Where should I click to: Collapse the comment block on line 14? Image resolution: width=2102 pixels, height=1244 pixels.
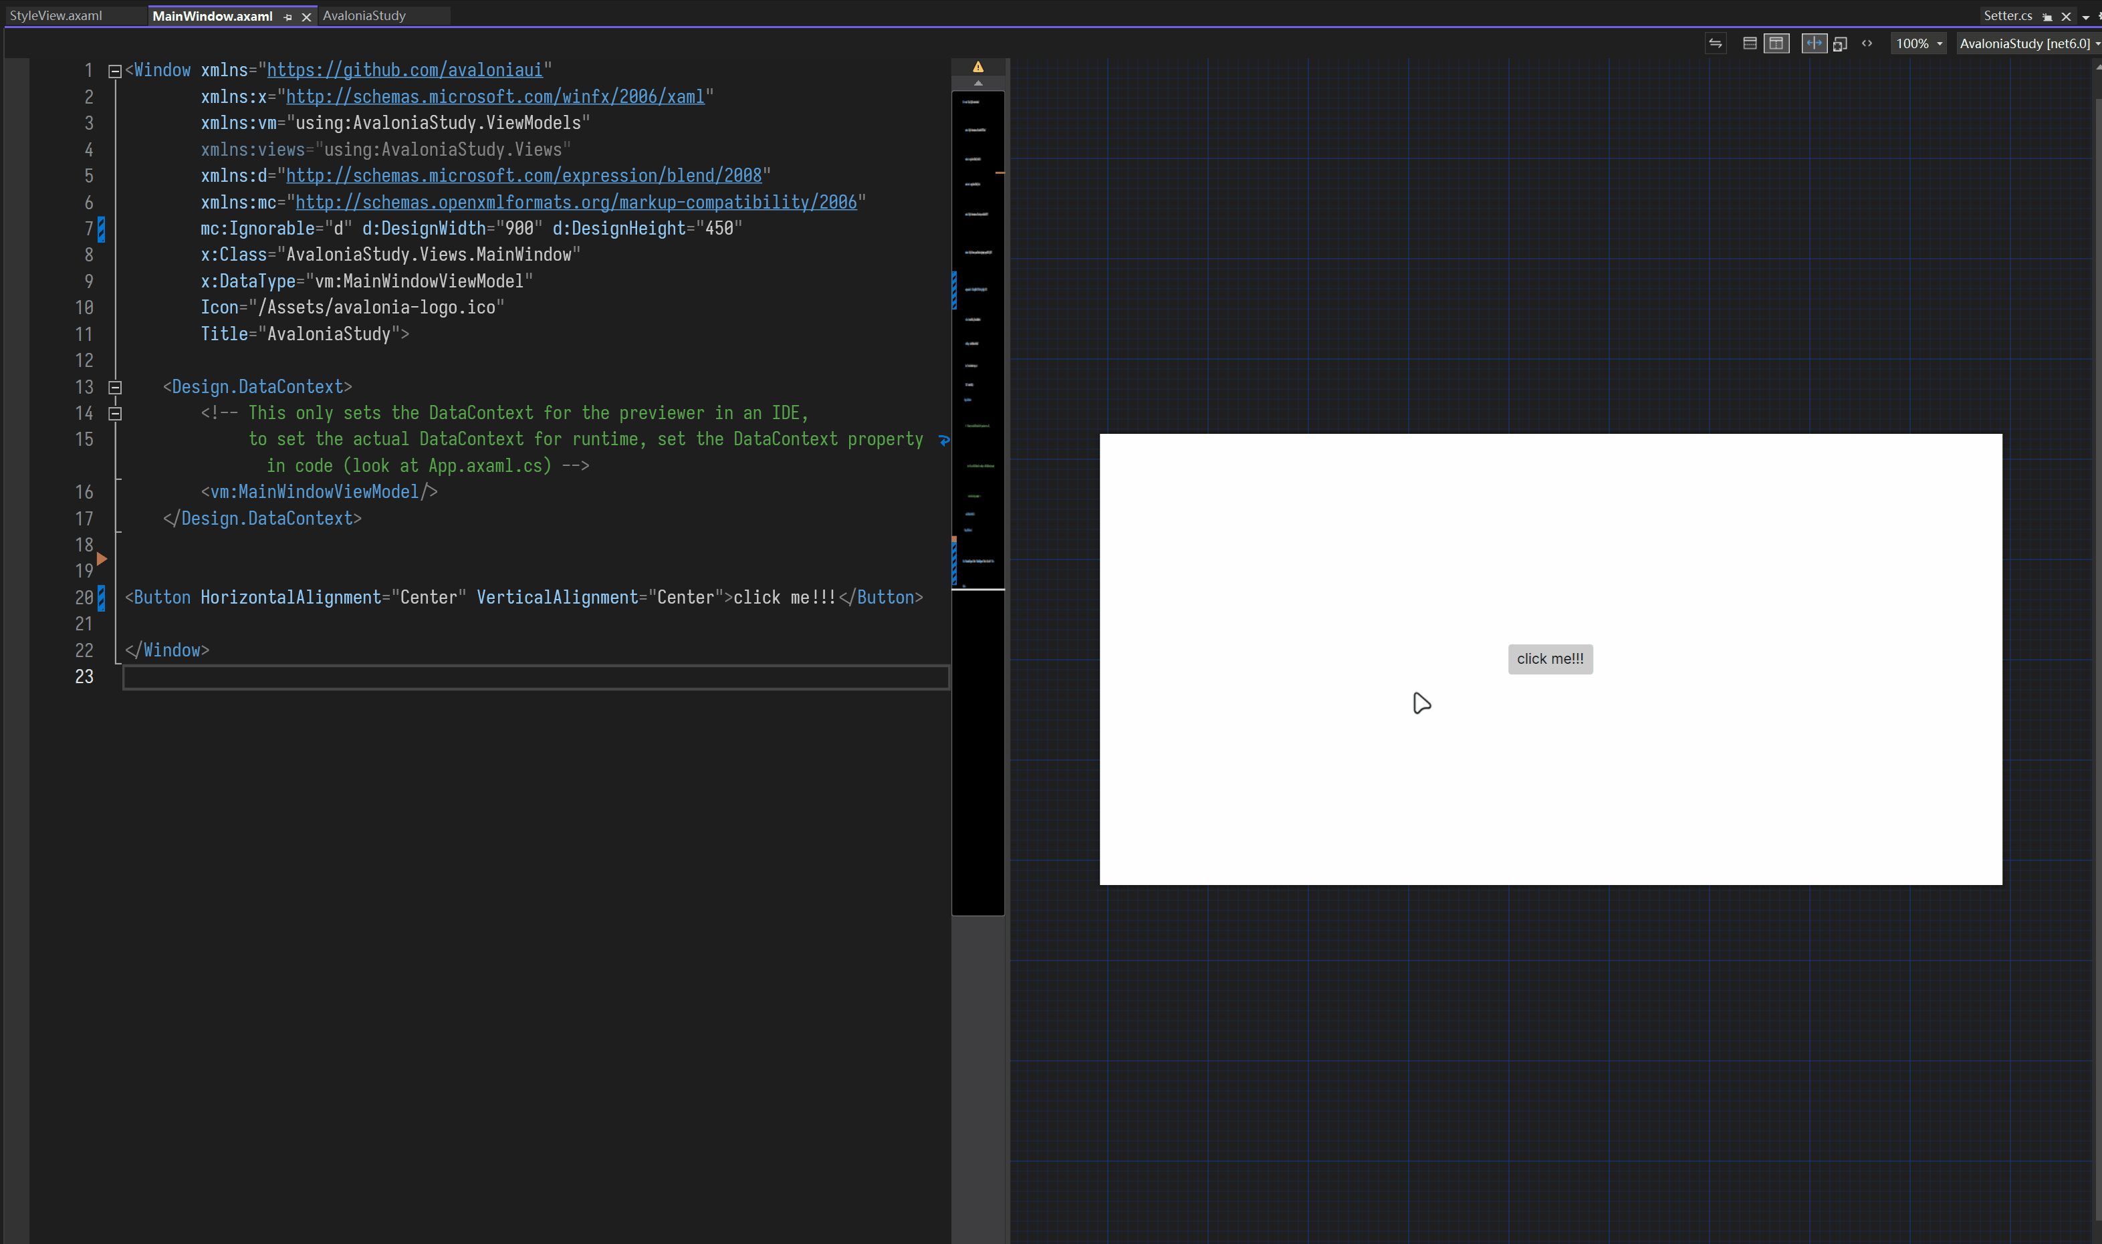point(115,413)
